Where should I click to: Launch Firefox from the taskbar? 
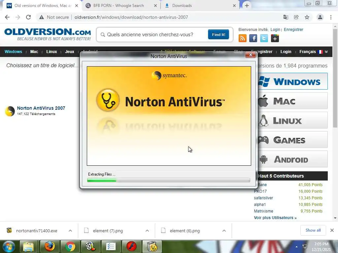(50, 246)
